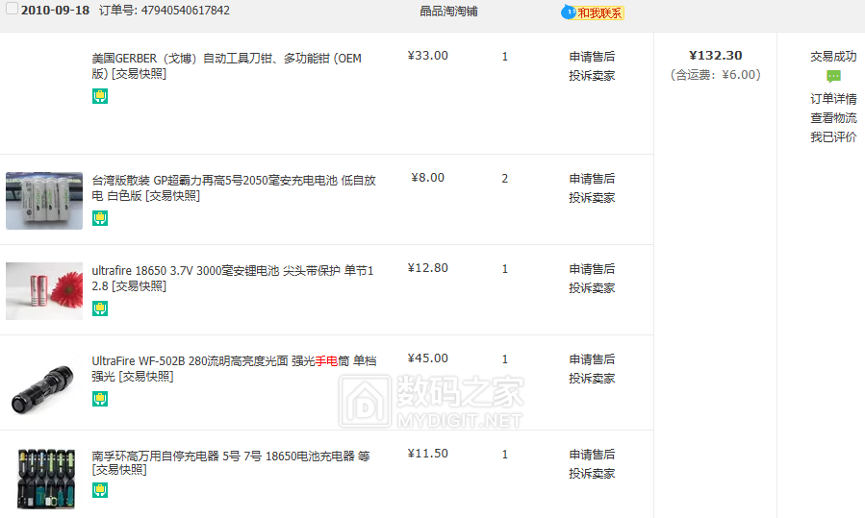Click 投诉卖家 for the GP battery row
Image resolution: width=865 pixels, height=518 pixels.
[592, 197]
